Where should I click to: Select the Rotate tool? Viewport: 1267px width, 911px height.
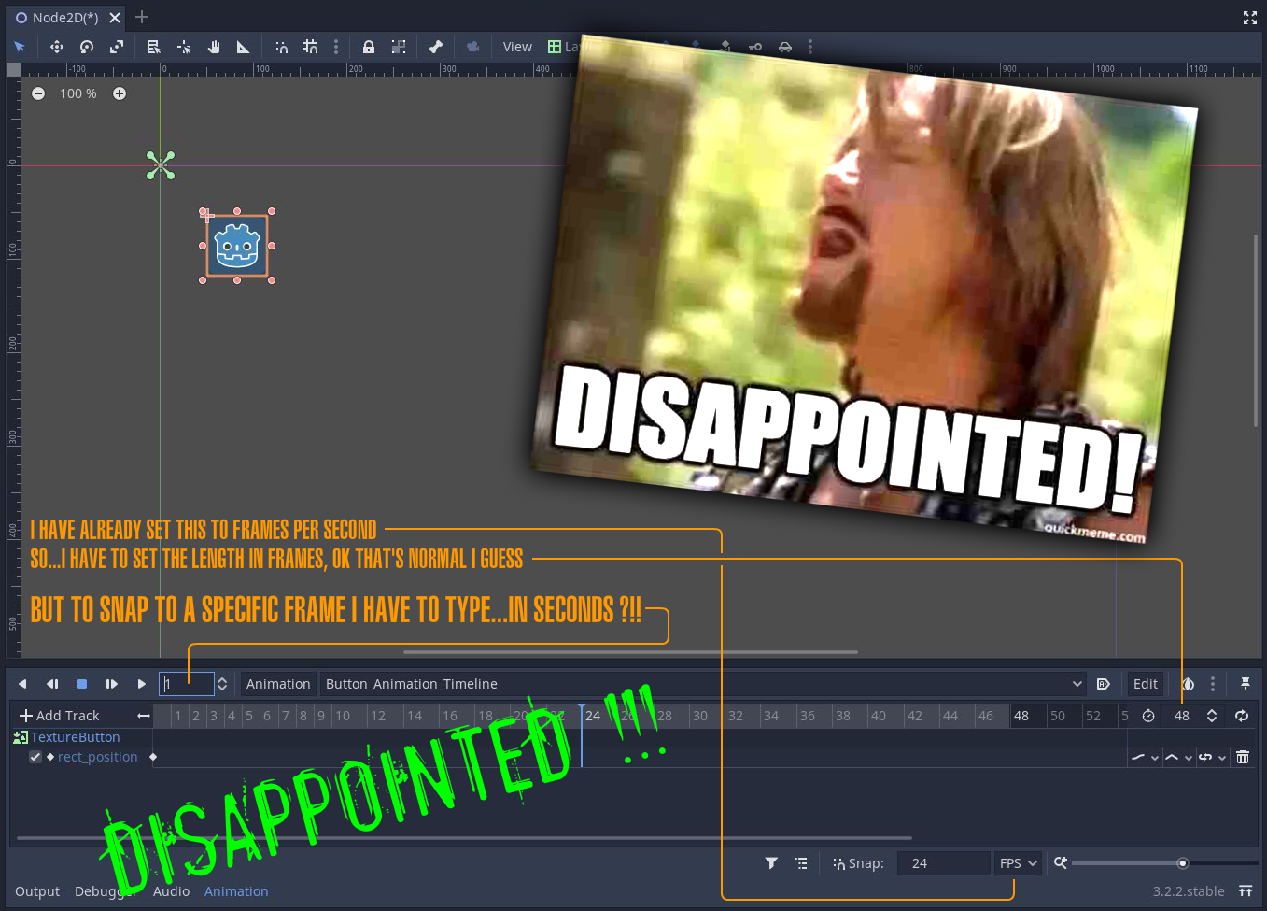coord(85,46)
